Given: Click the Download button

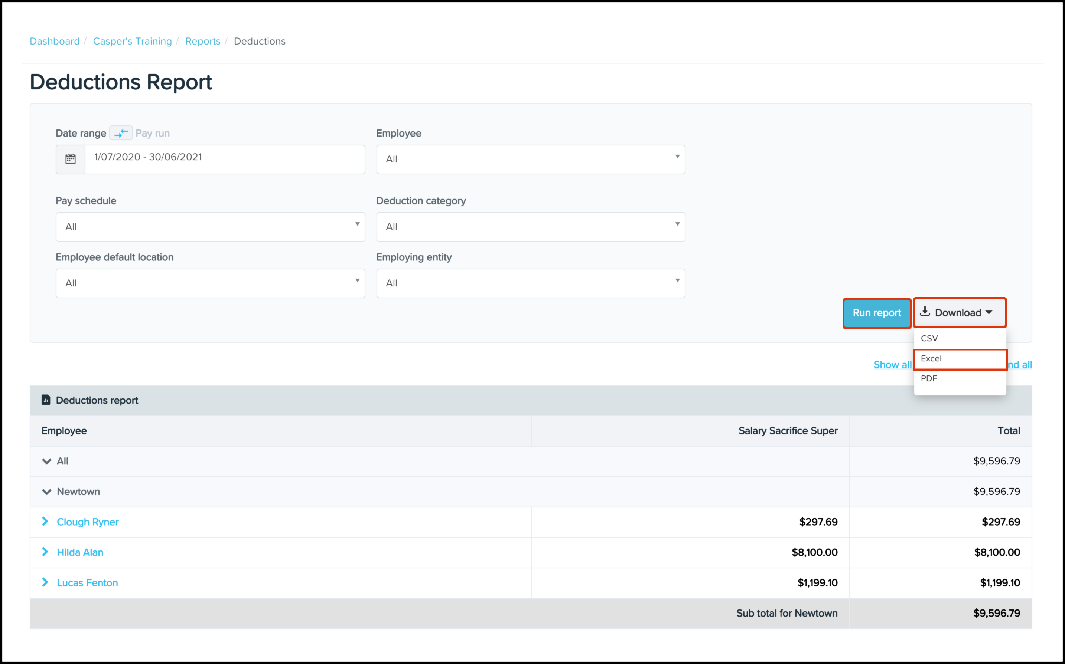Looking at the screenshot, I should pyautogui.click(x=959, y=313).
